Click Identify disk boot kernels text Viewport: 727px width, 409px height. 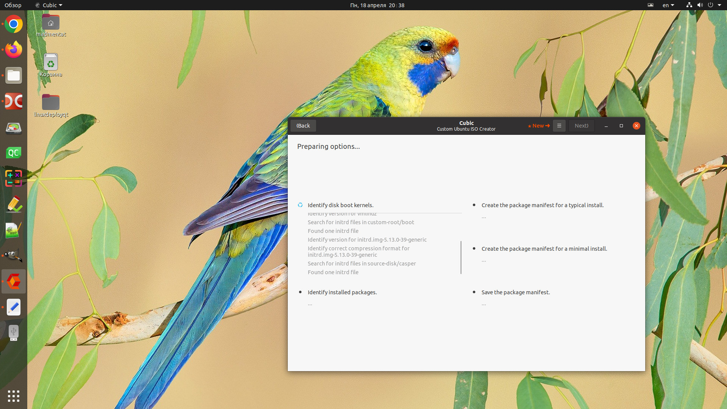[340, 205]
